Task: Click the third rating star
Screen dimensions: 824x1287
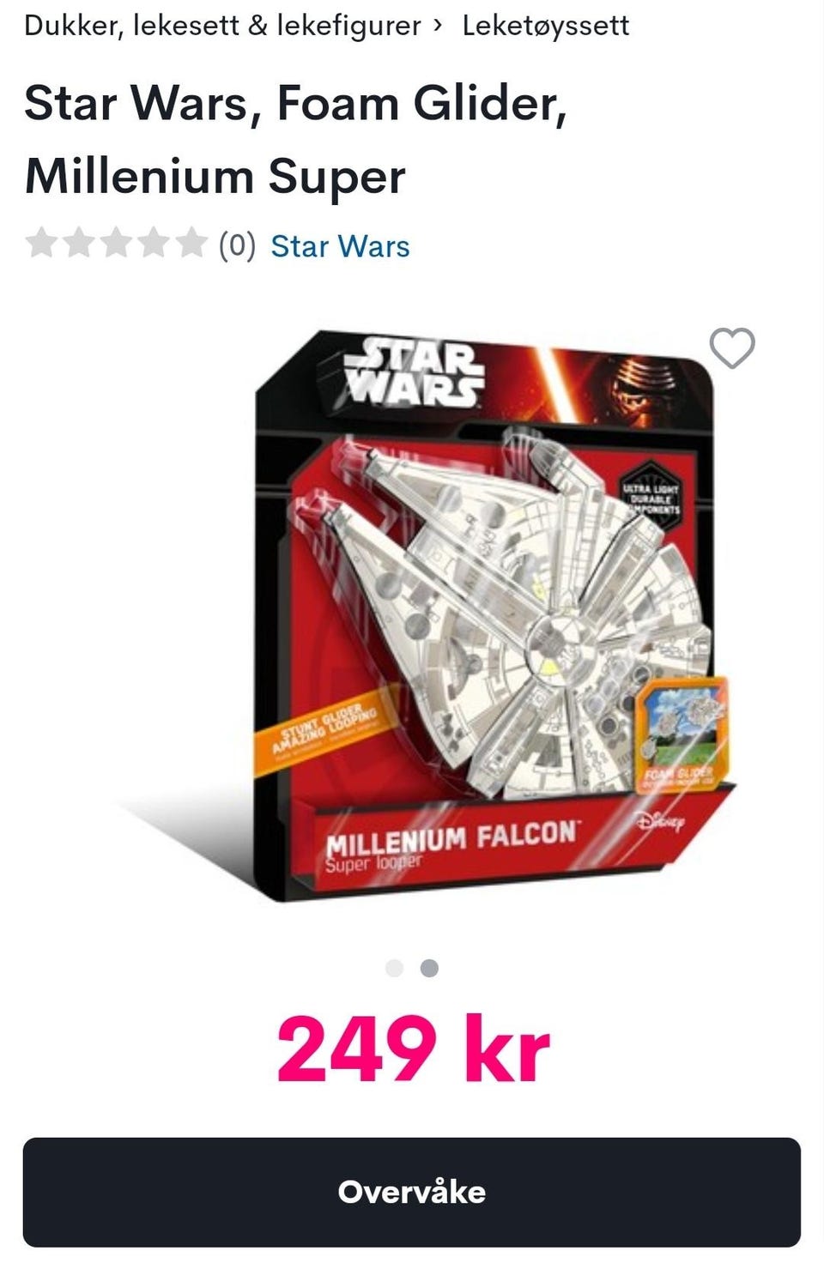Action: tap(116, 243)
